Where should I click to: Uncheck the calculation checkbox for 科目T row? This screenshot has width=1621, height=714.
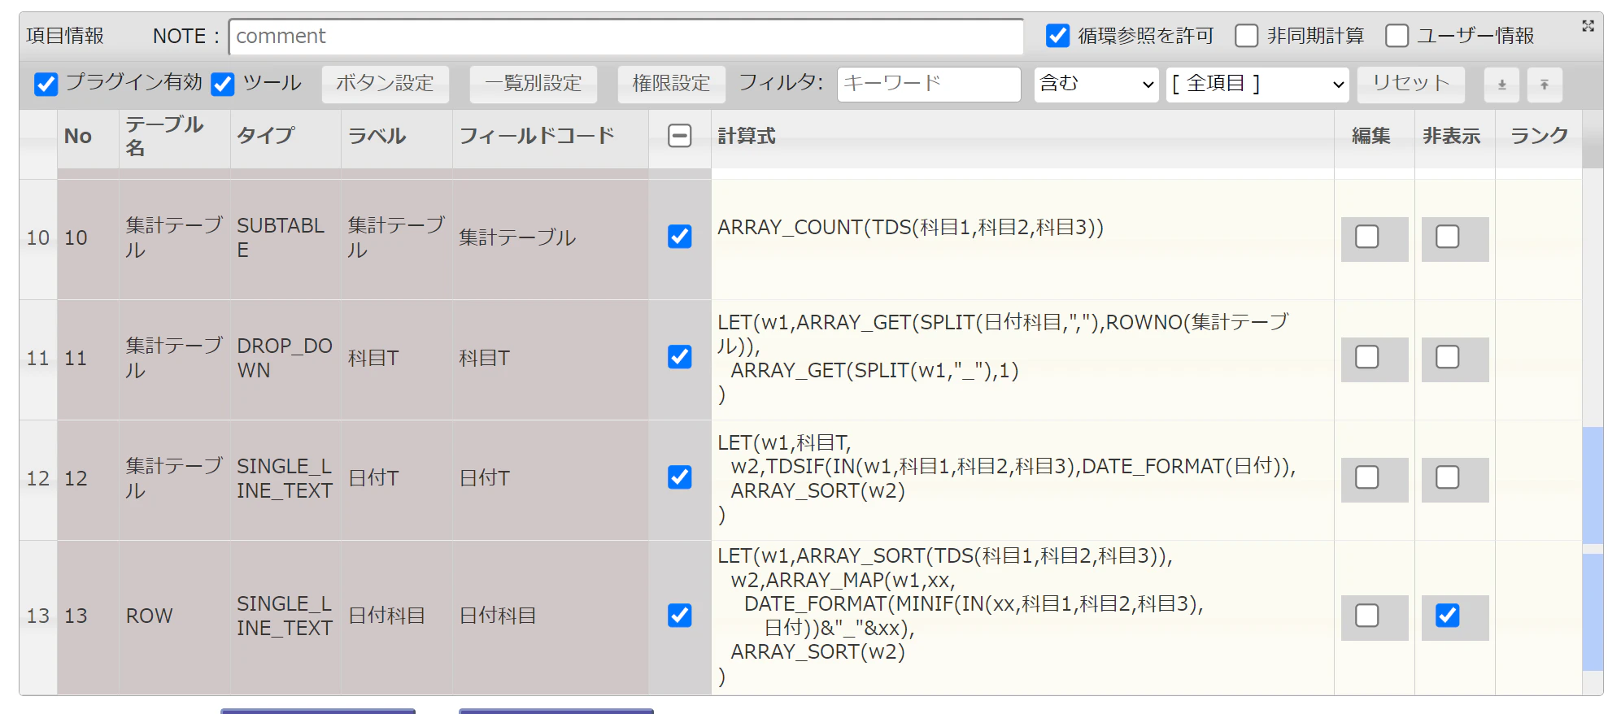click(x=679, y=357)
